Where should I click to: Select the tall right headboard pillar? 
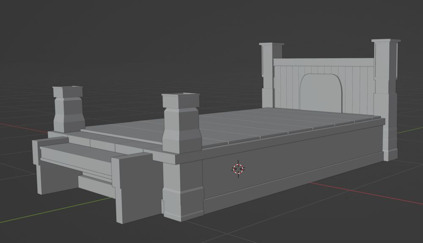click(x=386, y=100)
